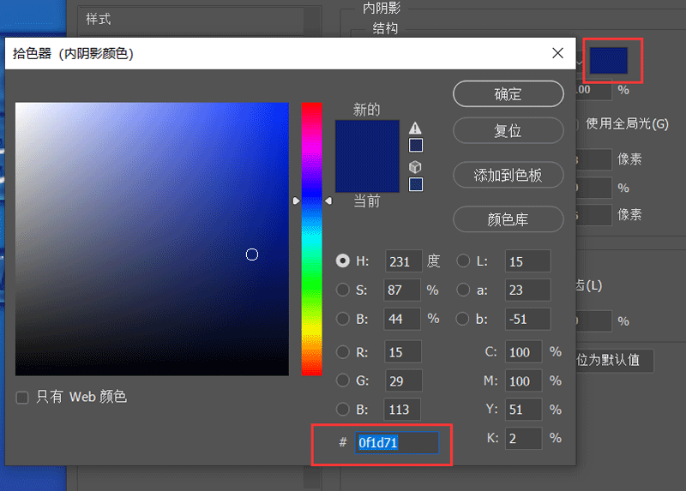Click the out-of-gamut warning triangle icon
The width and height of the screenshot is (686, 491).
point(415,129)
